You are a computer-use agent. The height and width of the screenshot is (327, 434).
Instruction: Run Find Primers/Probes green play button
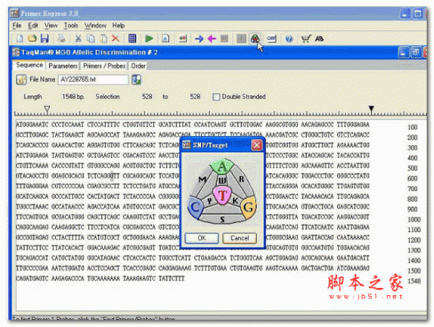click(x=149, y=38)
